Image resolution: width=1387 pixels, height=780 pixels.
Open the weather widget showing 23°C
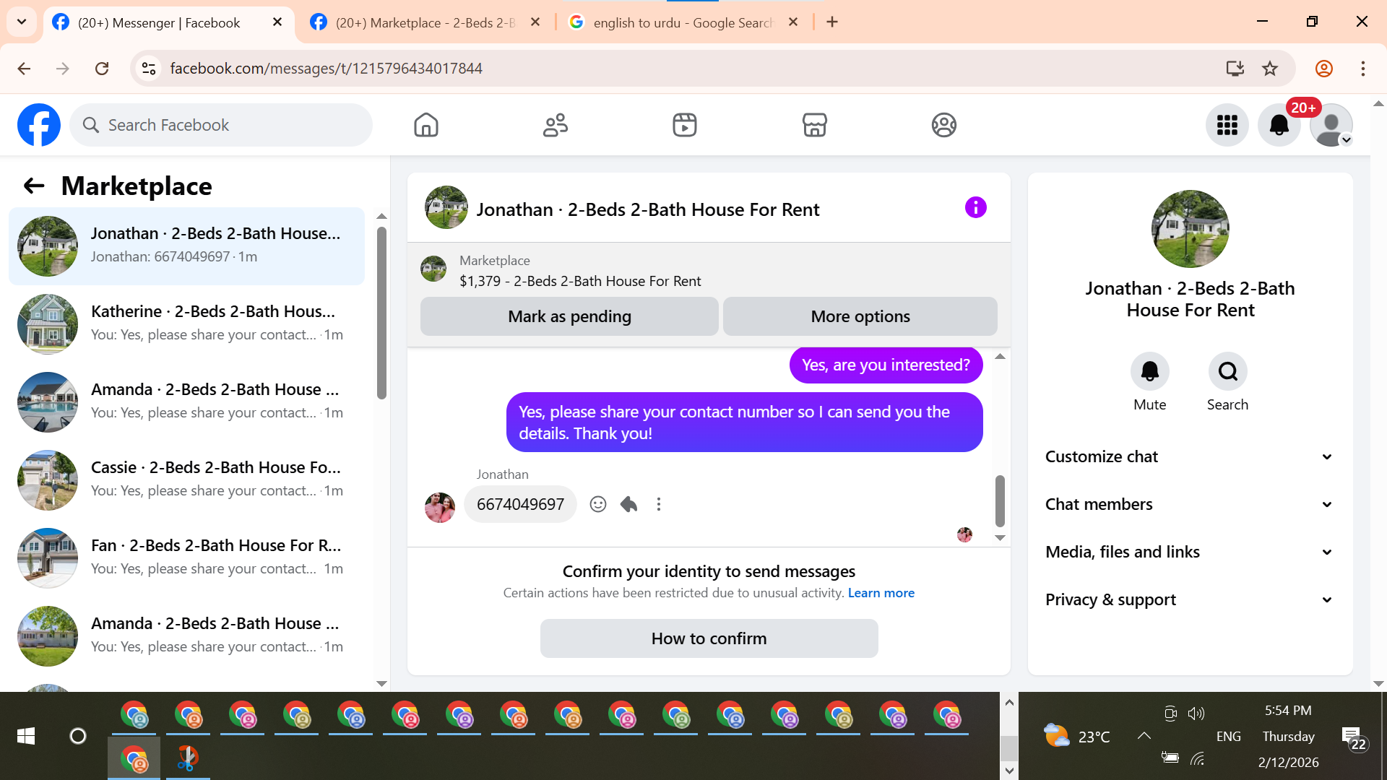pyautogui.click(x=1076, y=736)
